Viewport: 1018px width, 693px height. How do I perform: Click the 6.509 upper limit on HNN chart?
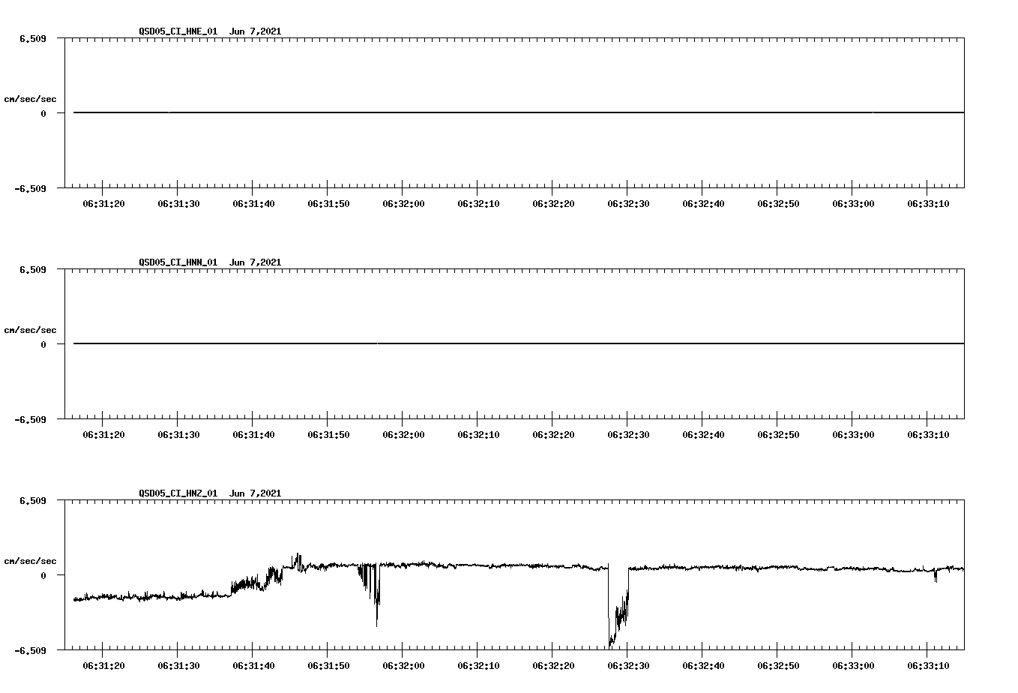tap(33, 269)
